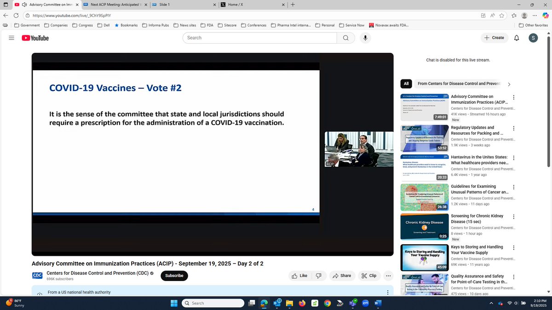Open the Service Now bookmarks folder
The image size is (552, 310).
pyautogui.click(x=351, y=25)
